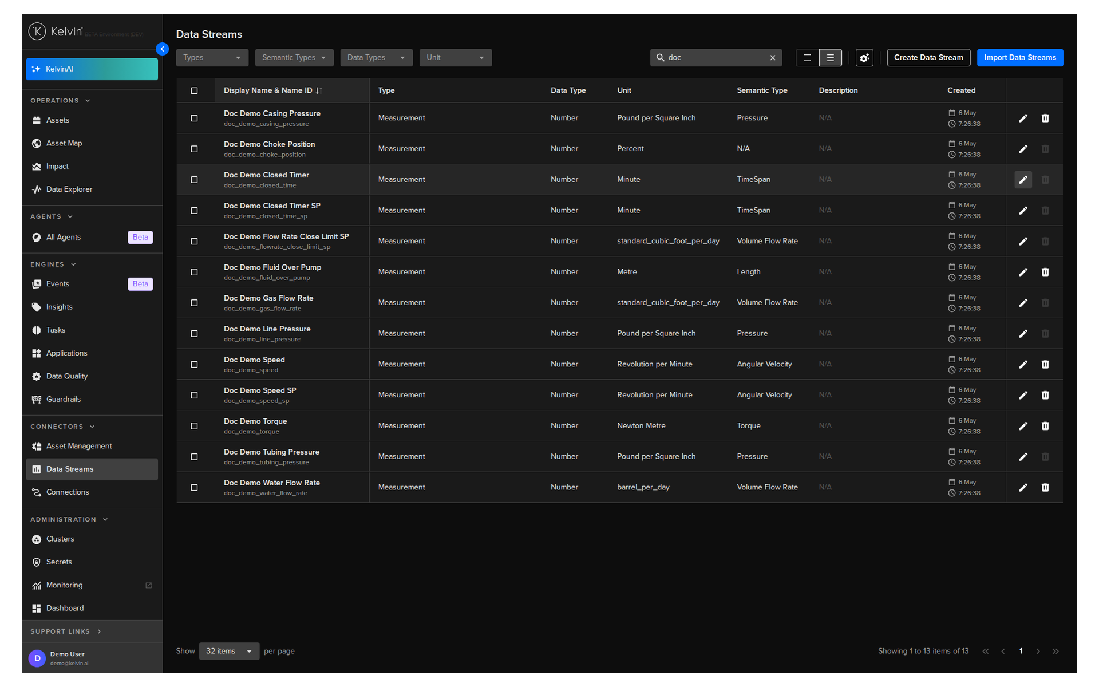Screen dimensions: 1099x687
Task: Open the Doc Demo Speed stream name
Action: tap(254, 360)
